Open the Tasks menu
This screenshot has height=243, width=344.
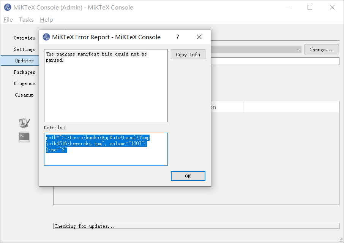26,19
